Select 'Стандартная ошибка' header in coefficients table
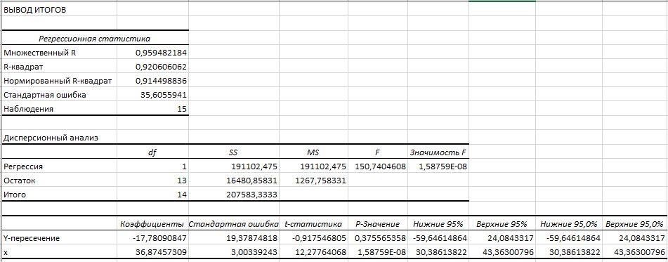Image resolution: width=668 pixels, height=262 pixels. 233,223
